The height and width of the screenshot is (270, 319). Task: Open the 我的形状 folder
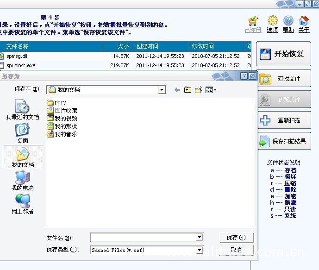62,126
